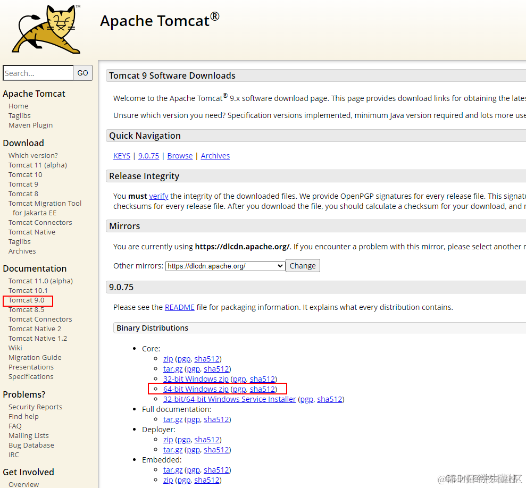Open Bug Database link
The image size is (526, 488).
click(31, 445)
